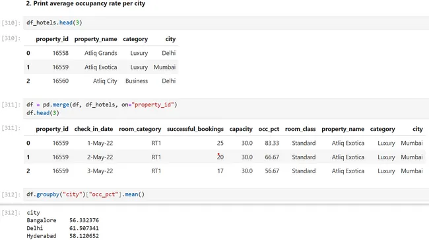Viewport: 429px width, 240px height.
Task: Click cell 16560 in hotels table
Action: tap(61, 81)
